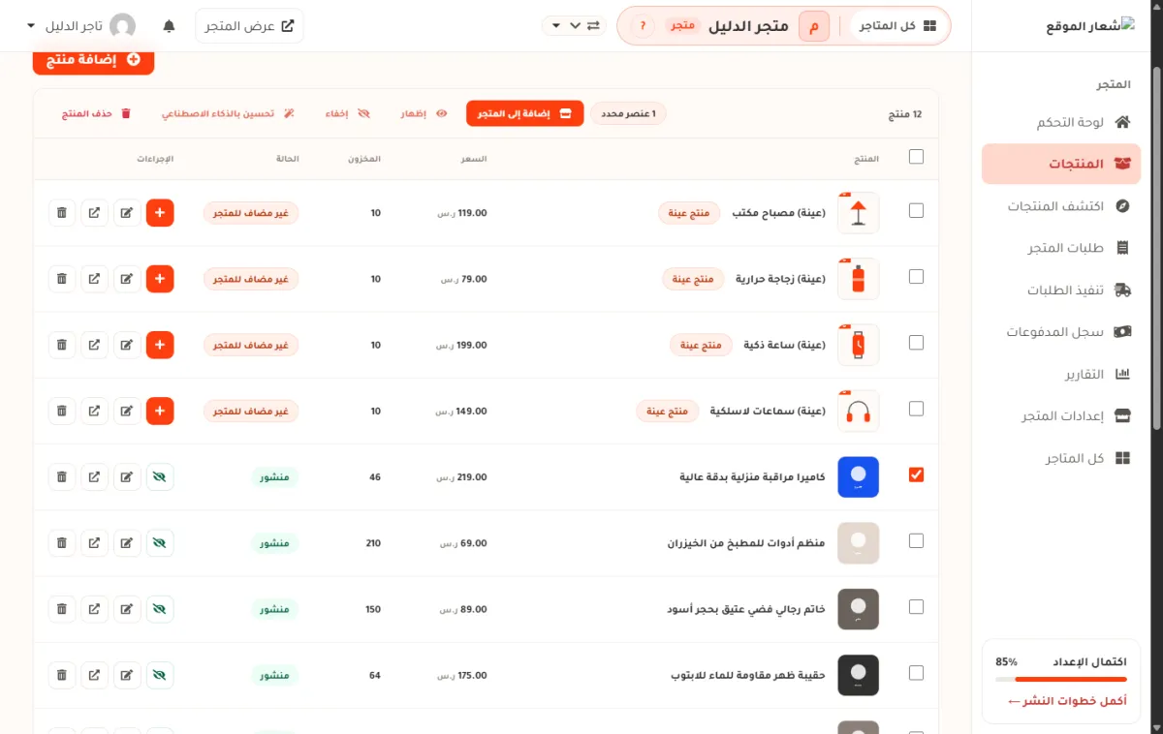Click the user avatar icon
Screen dimensions: 1163x734
pyautogui.click(x=123, y=26)
